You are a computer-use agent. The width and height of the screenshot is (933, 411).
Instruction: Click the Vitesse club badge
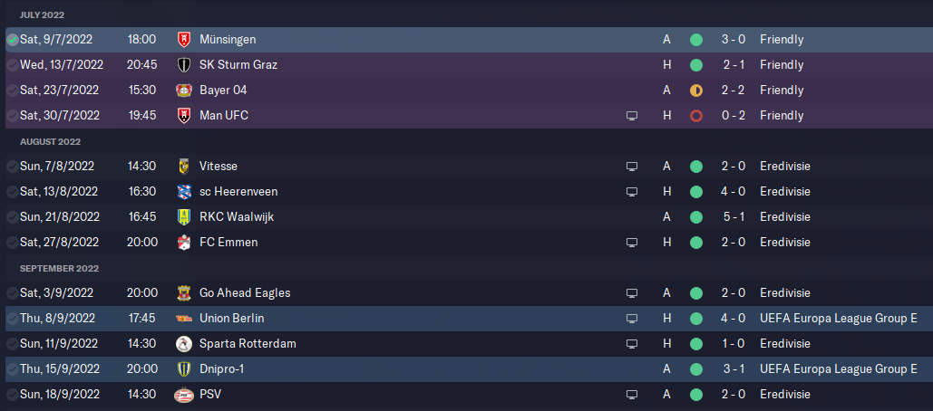pyautogui.click(x=184, y=167)
